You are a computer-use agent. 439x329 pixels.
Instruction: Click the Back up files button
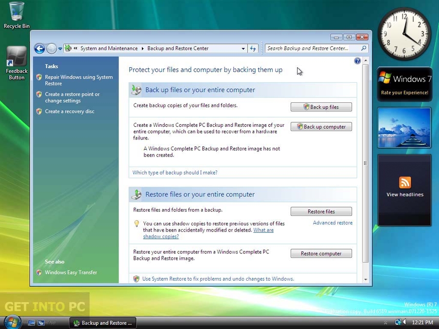click(x=321, y=107)
